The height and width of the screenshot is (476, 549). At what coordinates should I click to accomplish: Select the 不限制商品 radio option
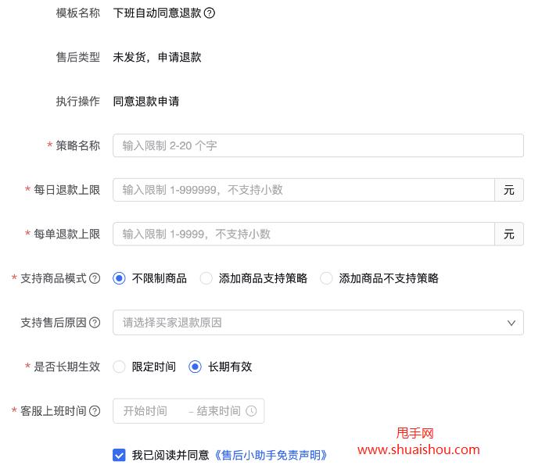click(119, 278)
